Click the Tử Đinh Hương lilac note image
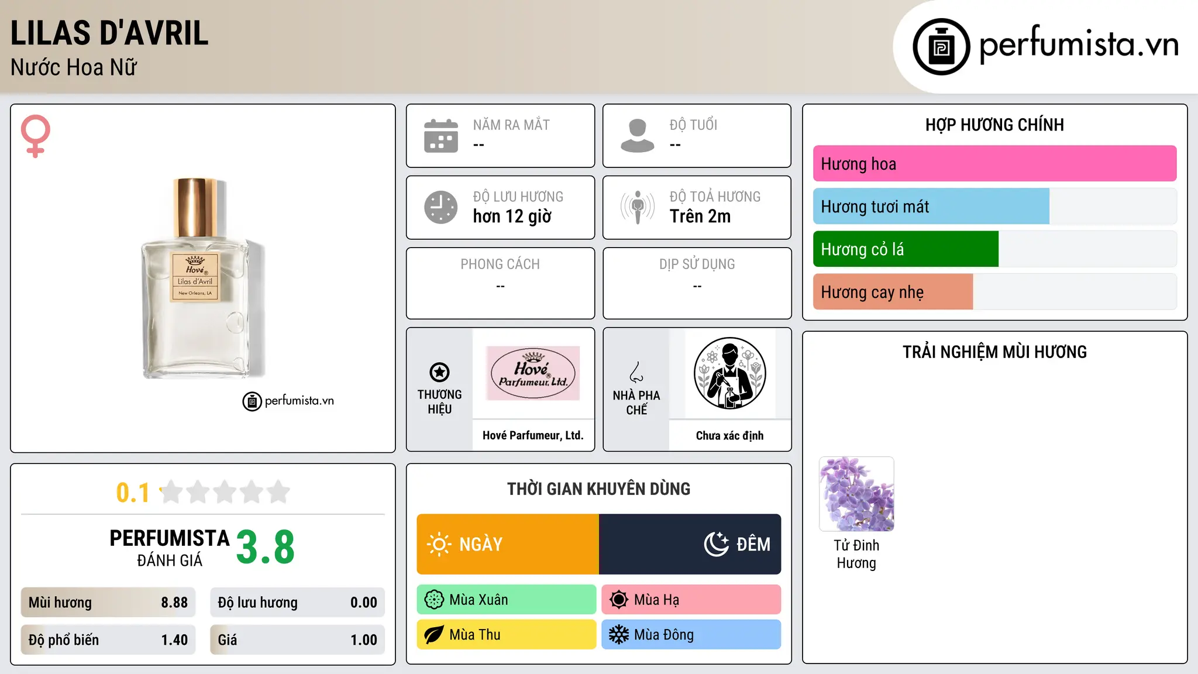1198x674 pixels. (x=856, y=494)
